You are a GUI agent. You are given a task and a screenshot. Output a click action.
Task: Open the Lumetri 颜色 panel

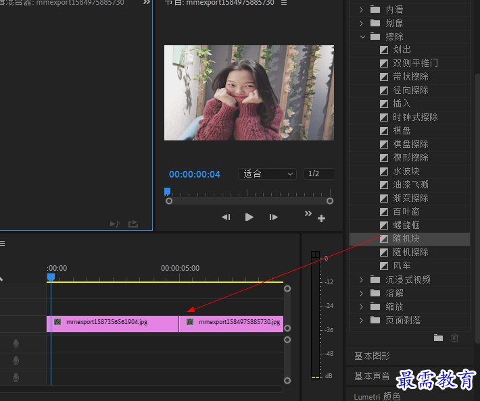[377, 396]
